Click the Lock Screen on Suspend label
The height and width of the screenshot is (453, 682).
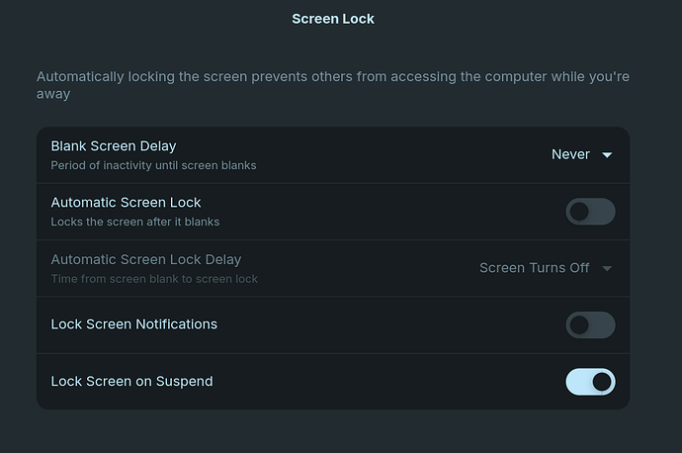pyautogui.click(x=131, y=381)
